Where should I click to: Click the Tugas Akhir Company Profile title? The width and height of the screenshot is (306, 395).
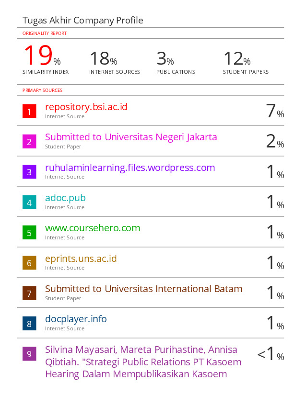point(83,21)
